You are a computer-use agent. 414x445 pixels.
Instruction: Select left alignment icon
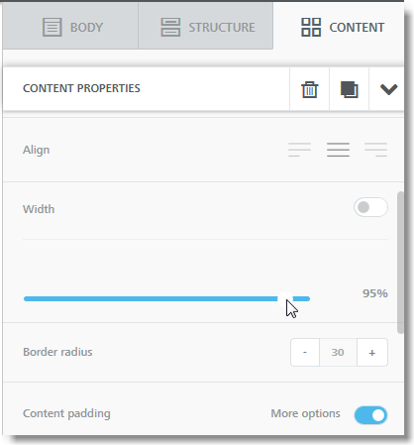(299, 150)
